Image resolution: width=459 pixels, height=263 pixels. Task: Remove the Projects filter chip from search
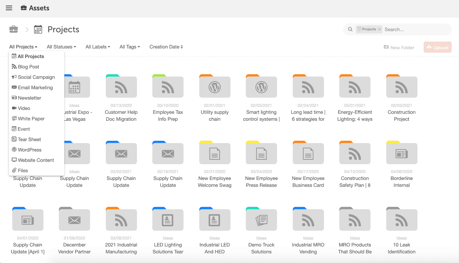(x=380, y=29)
